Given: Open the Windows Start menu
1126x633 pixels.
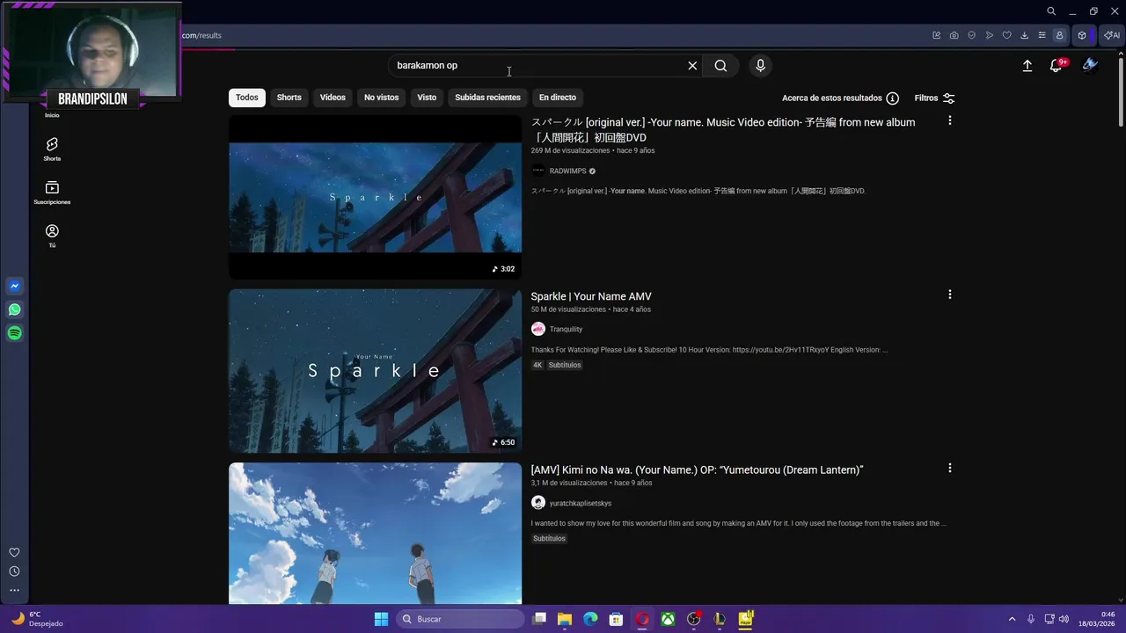Looking at the screenshot, I should coord(381,619).
